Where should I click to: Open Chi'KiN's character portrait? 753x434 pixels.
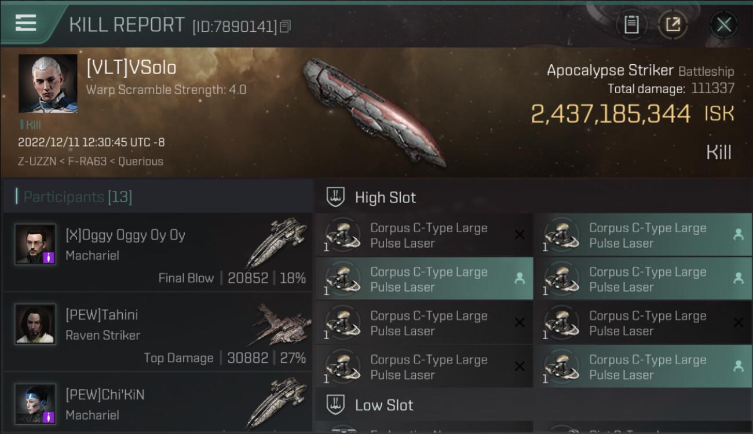pyautogui.click(x=35, y=404)
